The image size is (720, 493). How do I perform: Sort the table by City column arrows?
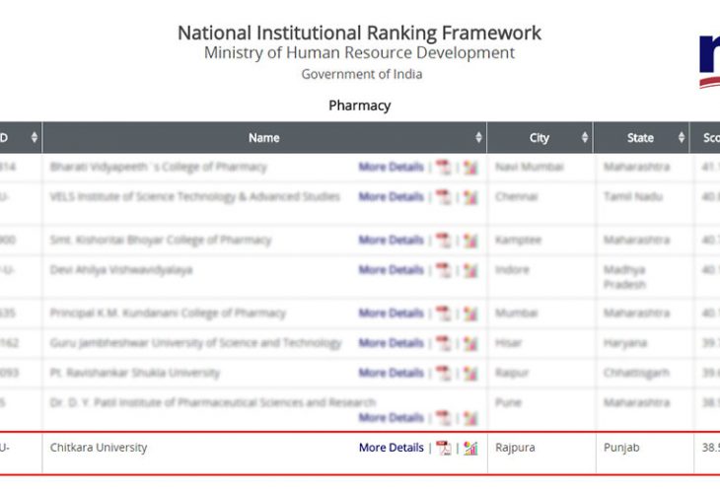pyautogui.click(x=585, y=138)
